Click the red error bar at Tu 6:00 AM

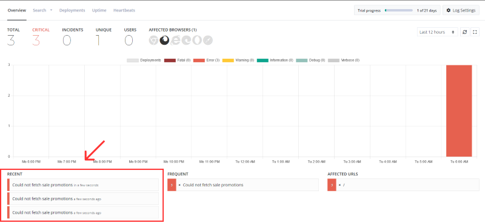(459, 111)
